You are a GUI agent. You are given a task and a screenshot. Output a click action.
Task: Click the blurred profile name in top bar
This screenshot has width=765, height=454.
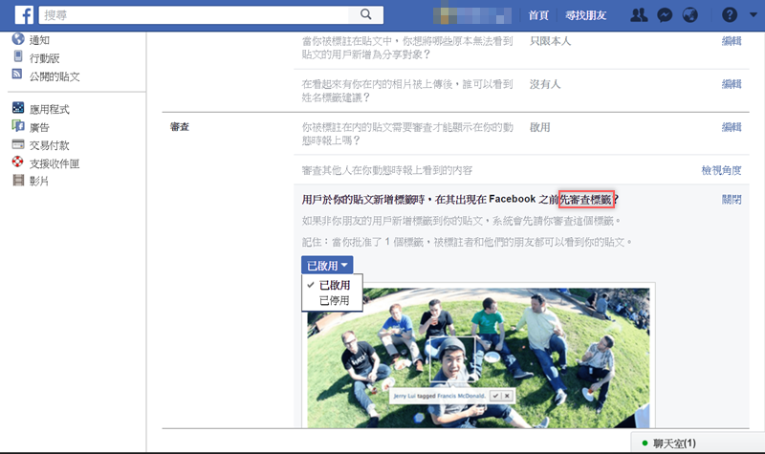(x=471, y=15)
